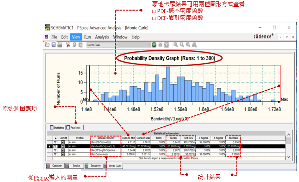
Task: Switch to the Statistics tab
Action: [x=57, y=127]
